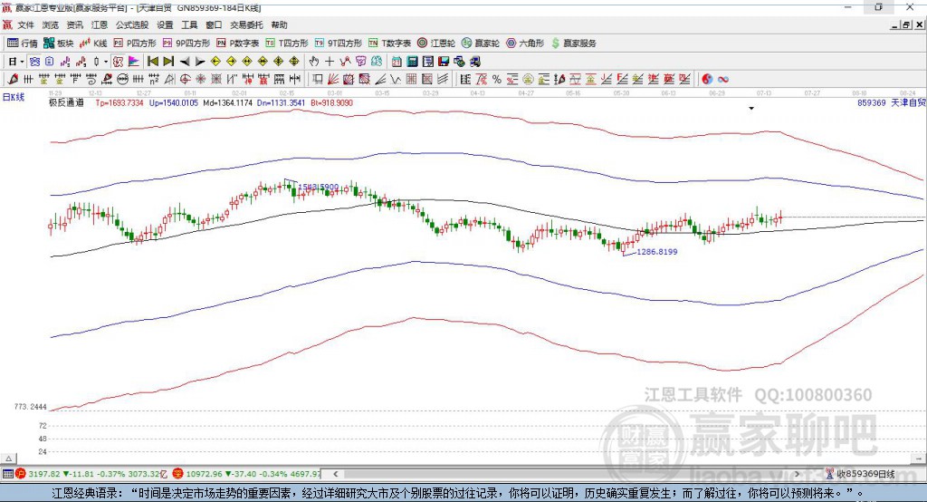Step chart right with black arrow
The height and width of the screenshot is (502, 927).
[x=200, y=62]
